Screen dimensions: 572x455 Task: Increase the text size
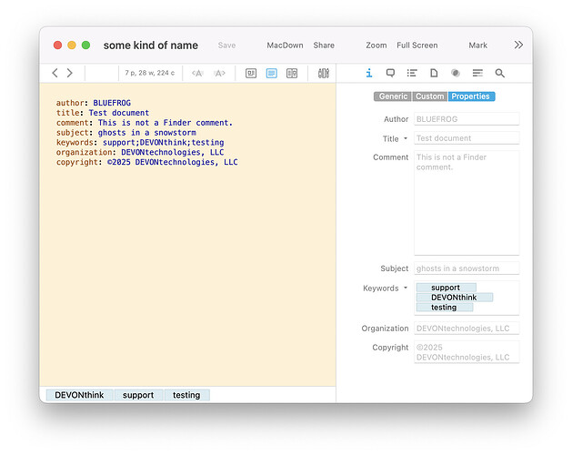click(219, 74)
